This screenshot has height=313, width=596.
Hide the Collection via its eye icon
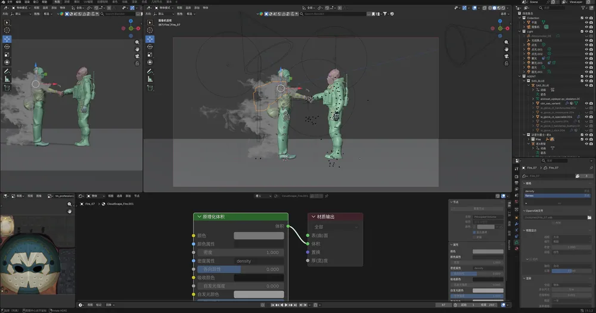tap(586, 18)
